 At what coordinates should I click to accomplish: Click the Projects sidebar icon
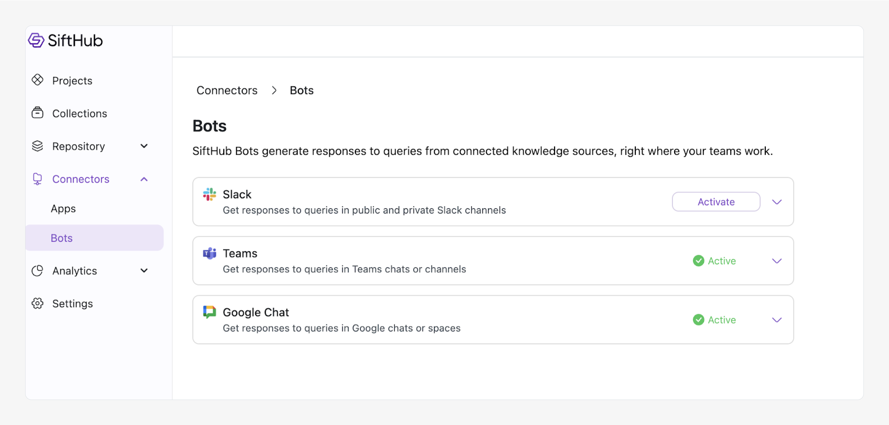point(37,80)
